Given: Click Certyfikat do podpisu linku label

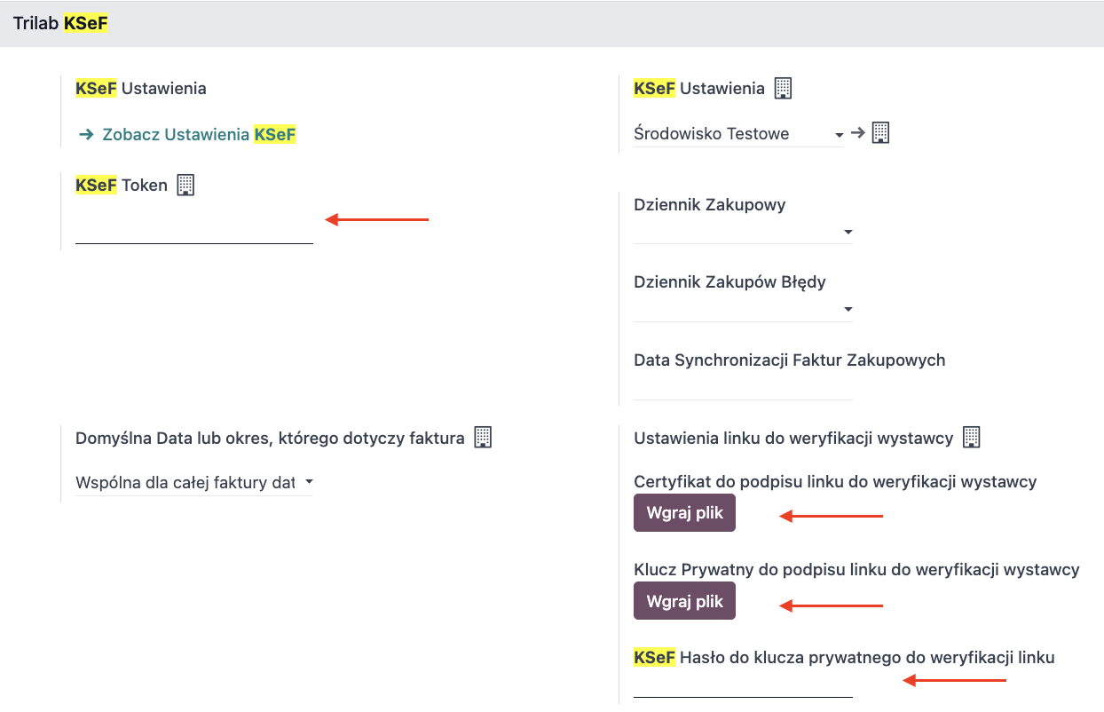Looking at the screenshot, I should tap(835, 481).
